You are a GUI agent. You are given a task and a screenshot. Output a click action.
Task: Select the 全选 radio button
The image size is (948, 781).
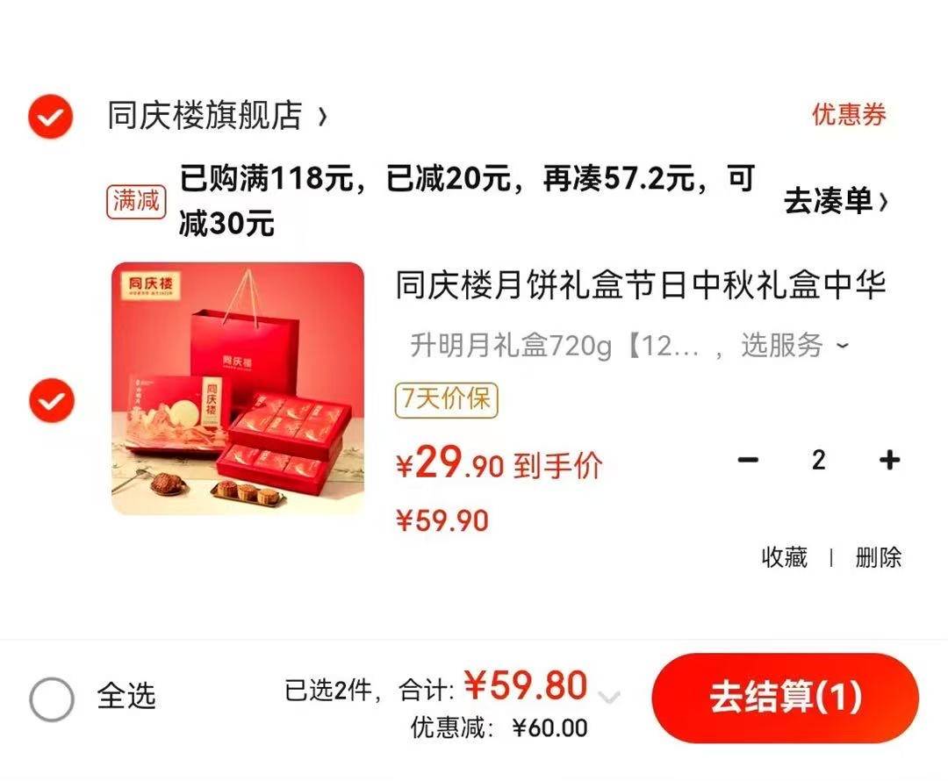(52, 699)
